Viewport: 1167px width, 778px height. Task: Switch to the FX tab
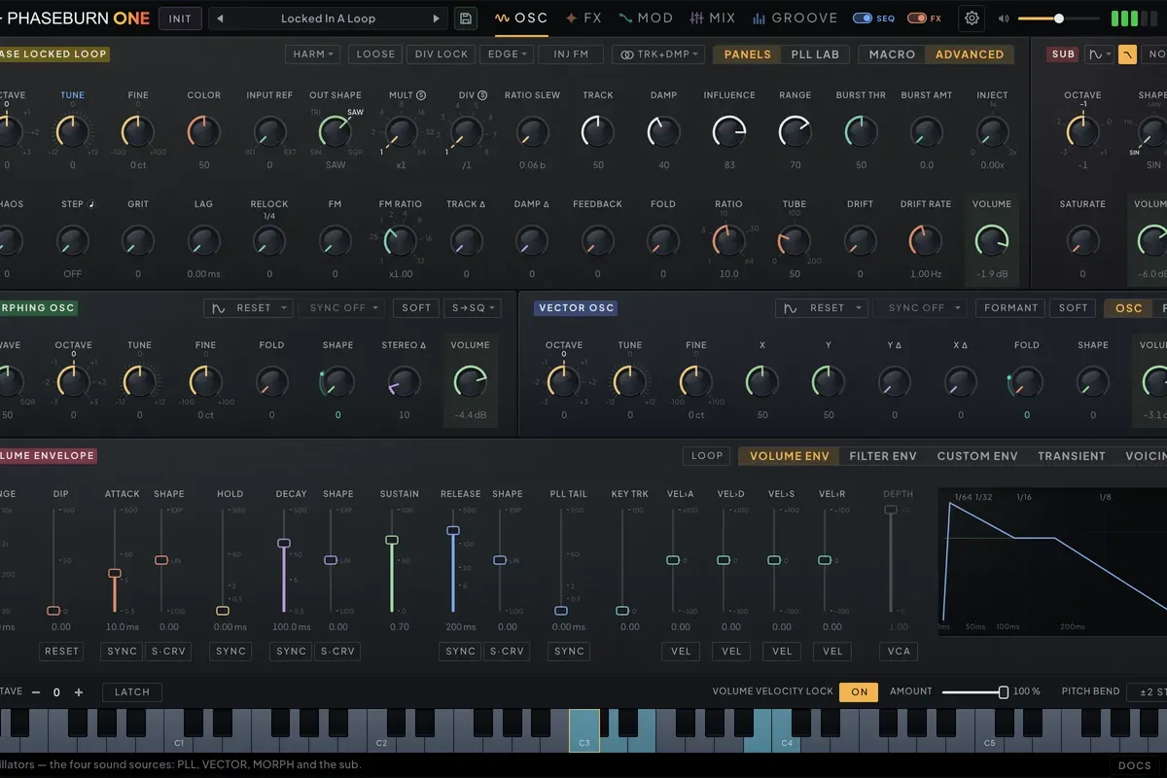(584, 18)
